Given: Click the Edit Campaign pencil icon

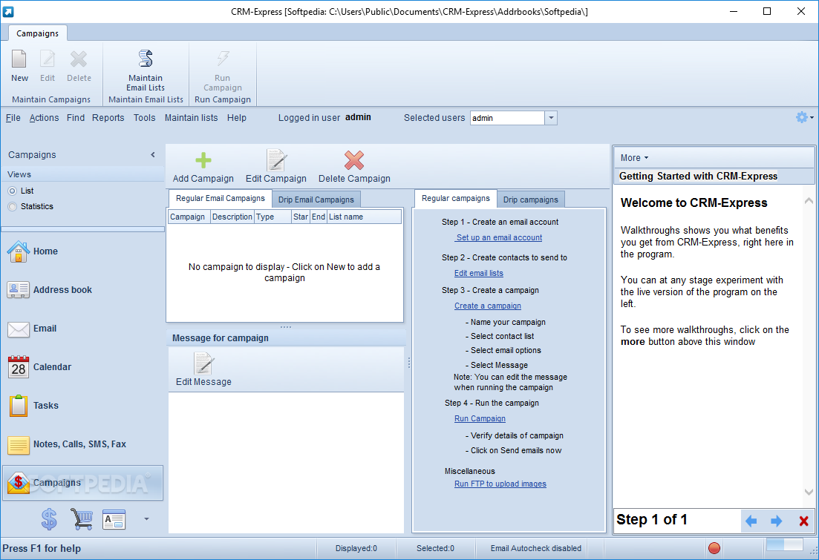Looking at the screenshot, I should pyautogui.click(x=275, y=160).
